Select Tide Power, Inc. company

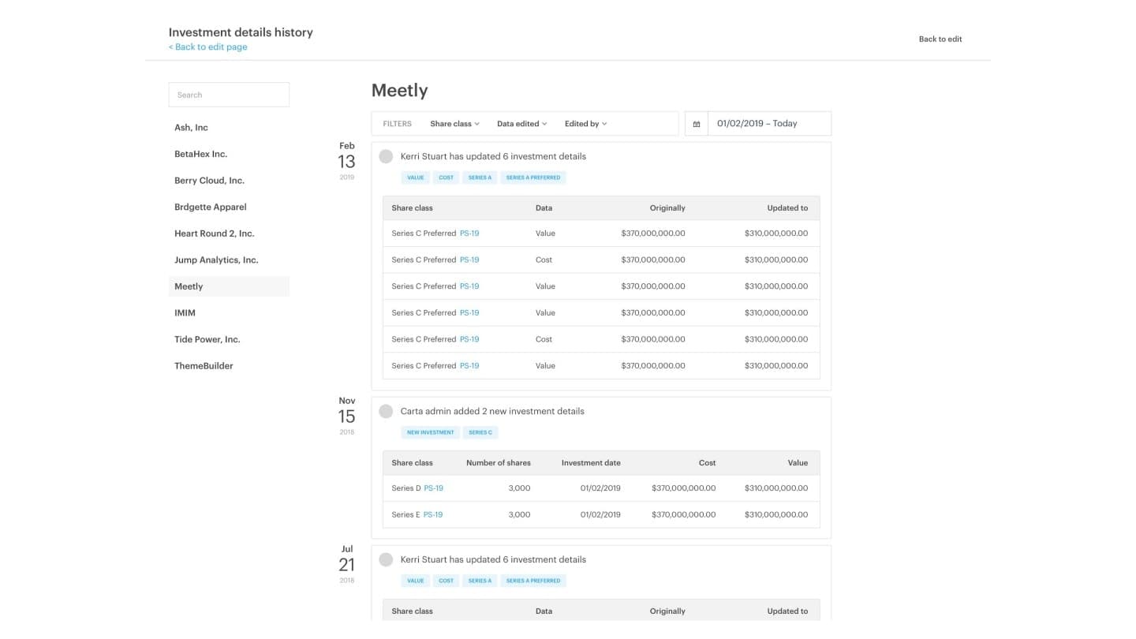pyautogui.click(x=207, y=339)
